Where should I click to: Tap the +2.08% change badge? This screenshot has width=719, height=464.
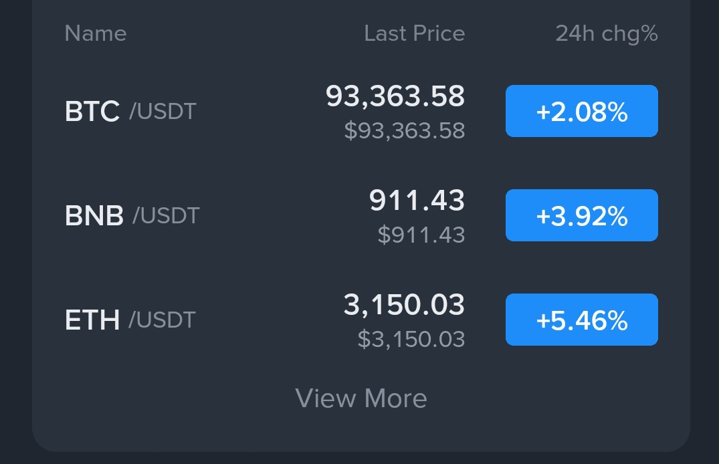(581, 112)
